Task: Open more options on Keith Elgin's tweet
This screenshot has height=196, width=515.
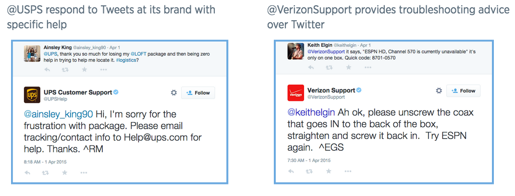Action: [x=368, y=67]
